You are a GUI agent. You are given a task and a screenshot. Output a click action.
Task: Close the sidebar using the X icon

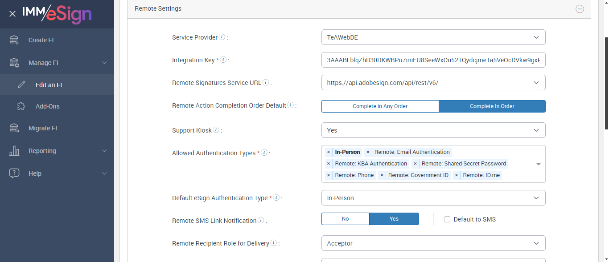tap(12, 14)
